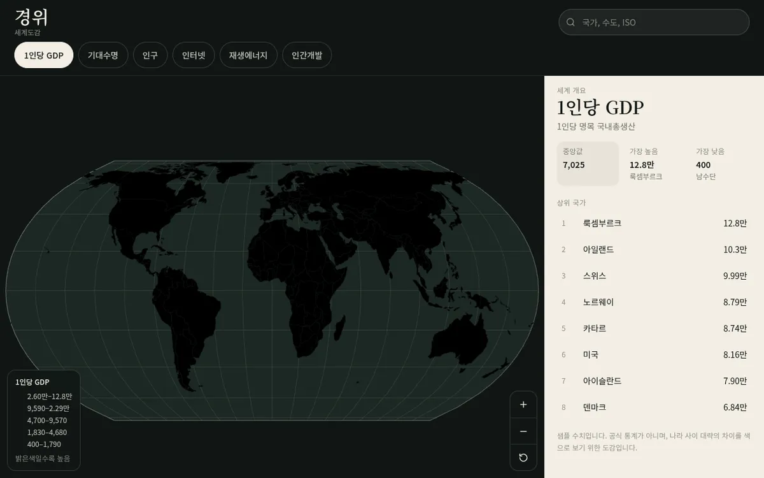Open the 룩셈부르크 row ranked 1

point(654,223)
